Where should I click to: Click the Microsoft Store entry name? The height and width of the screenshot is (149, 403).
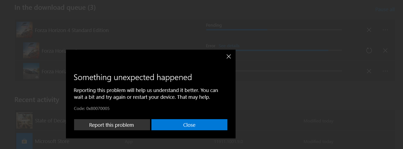(x=52, y=141)
